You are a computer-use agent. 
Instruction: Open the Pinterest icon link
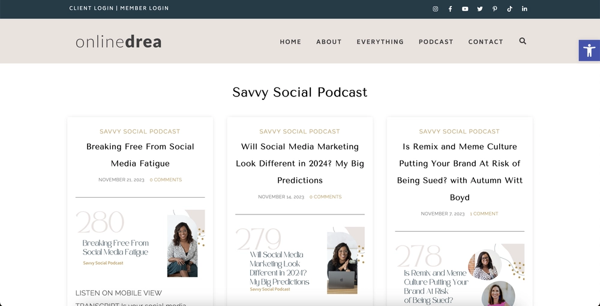[495, 9]
